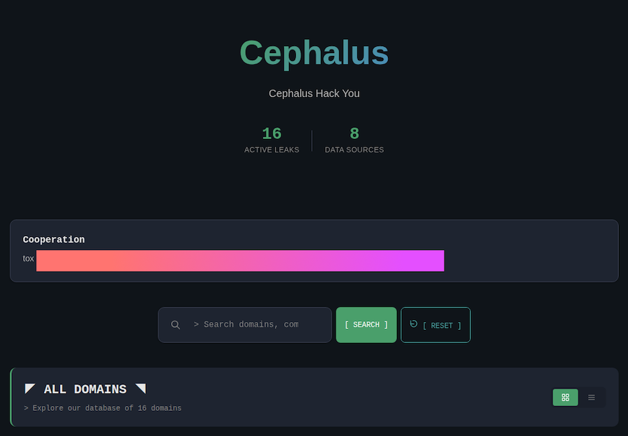
Task: Click the left triangle beside ALL DOMAINS
Action: (30, 388)
